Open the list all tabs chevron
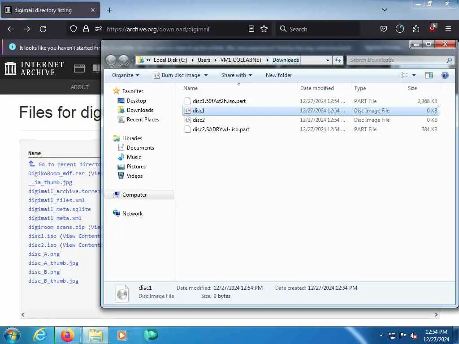Screen dimensions: 459x344 [x=384, y=10]
